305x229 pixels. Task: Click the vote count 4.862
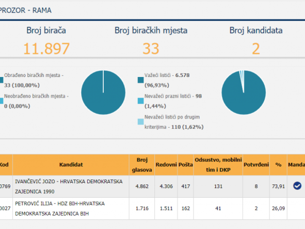tap(142, 186)
